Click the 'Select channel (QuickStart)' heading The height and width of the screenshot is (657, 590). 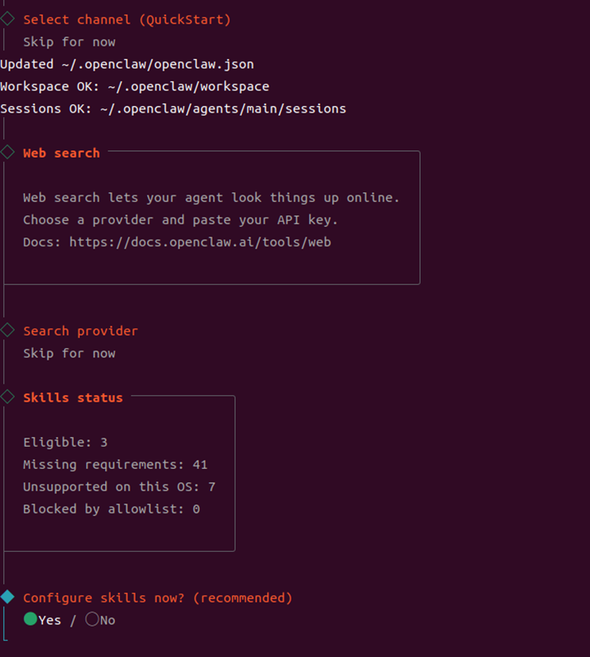click(x=127, y=20)
